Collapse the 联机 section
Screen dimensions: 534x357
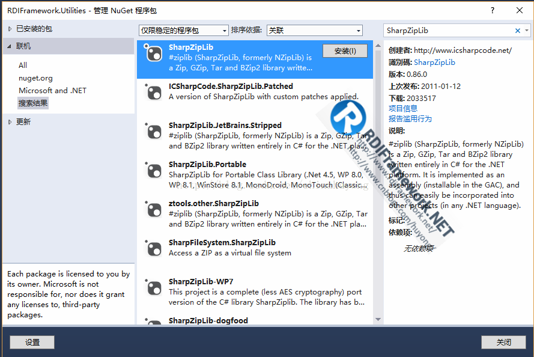pyautogui.click(x=9, y=46)
